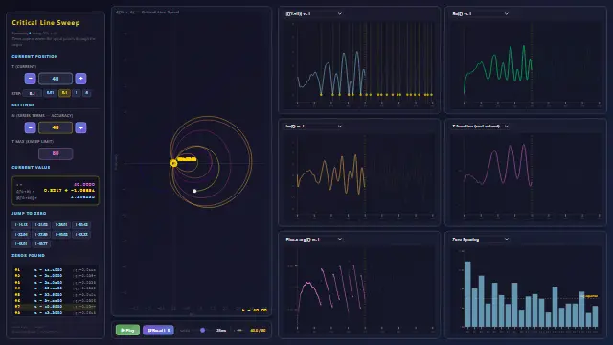Jump to zero at t=14.13
This screenshot has width=613, height=345.
tap(21, 225)
